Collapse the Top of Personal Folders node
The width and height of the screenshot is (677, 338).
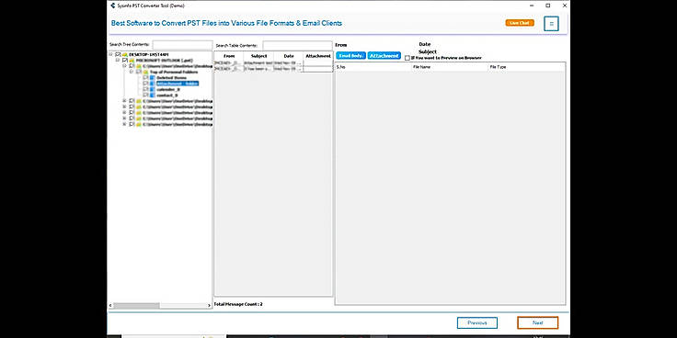click(132, 72)
